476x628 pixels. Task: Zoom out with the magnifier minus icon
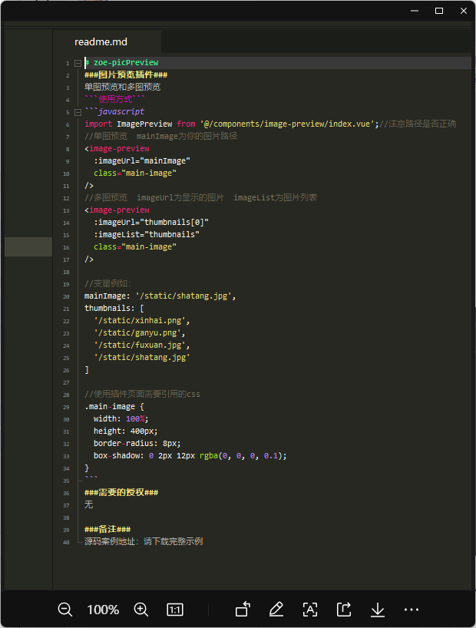65,610
